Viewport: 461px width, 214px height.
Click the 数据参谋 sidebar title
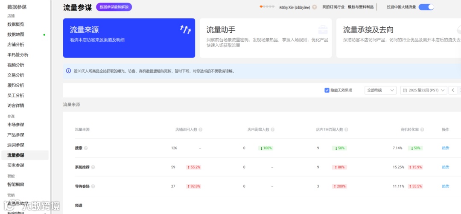coord(17,7)
